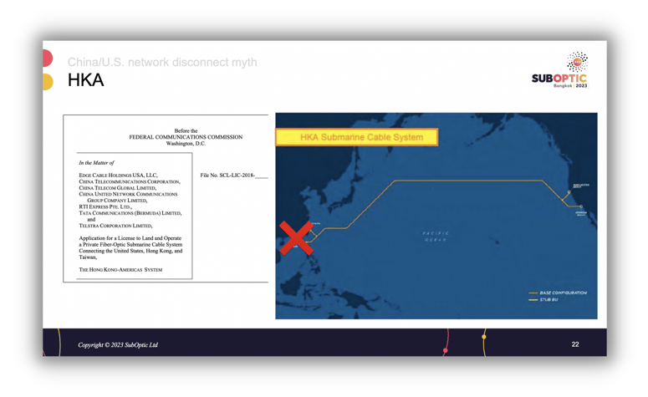Click the base configuration legend line marker
This screenshot has height=397, width=648.
(x=533, y=293)
